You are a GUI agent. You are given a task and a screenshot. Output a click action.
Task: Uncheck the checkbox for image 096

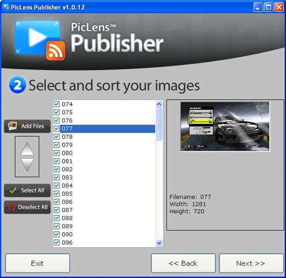tap(57, 243)
